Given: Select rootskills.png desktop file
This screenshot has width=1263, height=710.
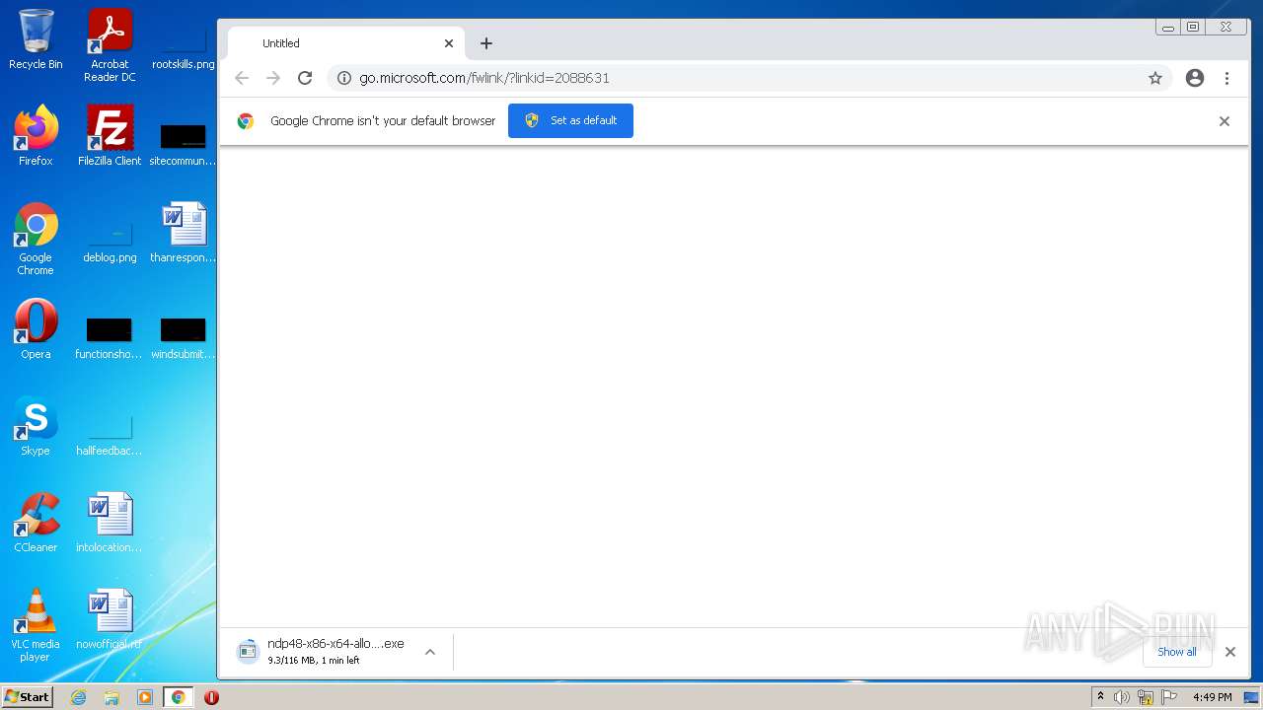Looking at the screenshot, I should click(x=184, y=47).
